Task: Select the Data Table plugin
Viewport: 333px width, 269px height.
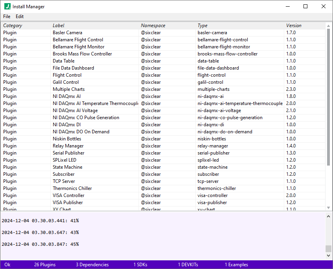Action: (118, 61)
